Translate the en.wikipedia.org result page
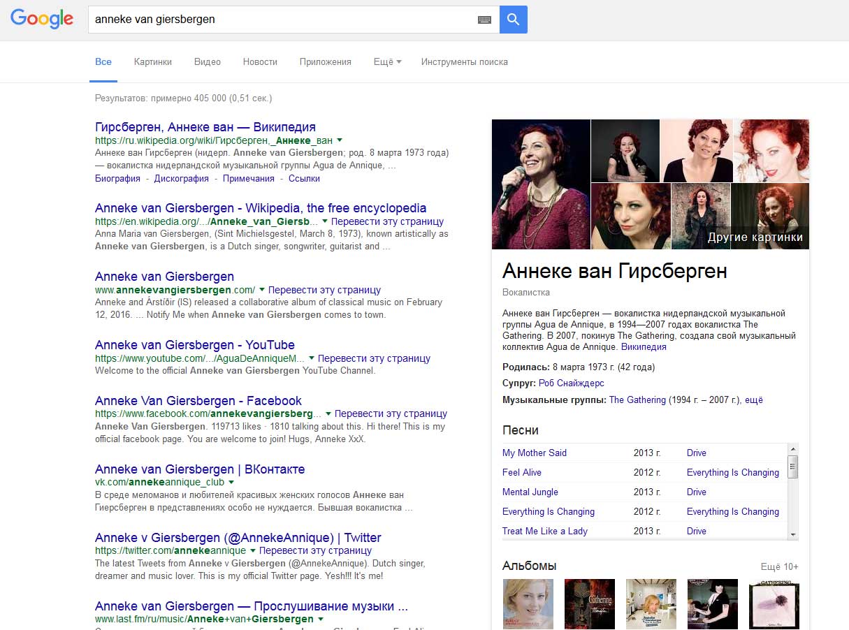This screenshot has height=630, width=849. click(x=388, y=221)
